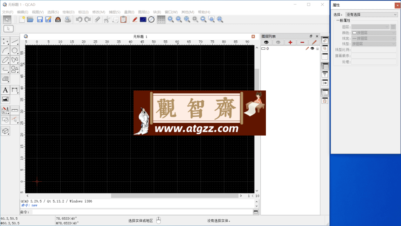Select the Pan Zoom tool icon

pos(220,20)
